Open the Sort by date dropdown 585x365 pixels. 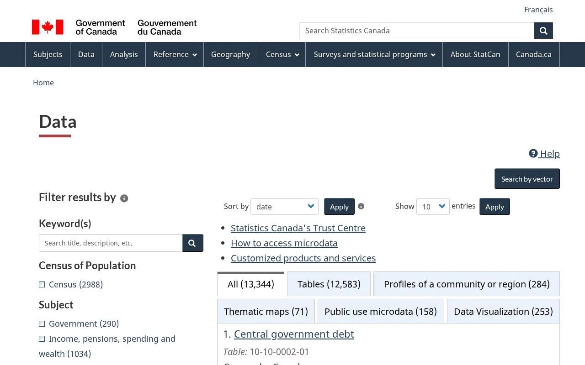[284, 206]
